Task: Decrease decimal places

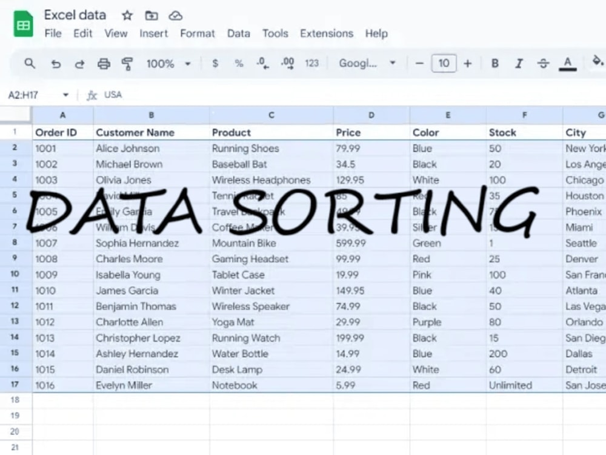Action: click(x=263, y=63)
